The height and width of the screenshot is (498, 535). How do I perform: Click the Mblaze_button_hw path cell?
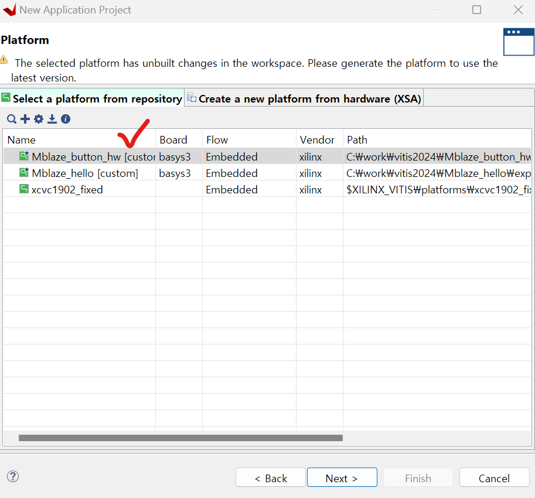point(438,157)
